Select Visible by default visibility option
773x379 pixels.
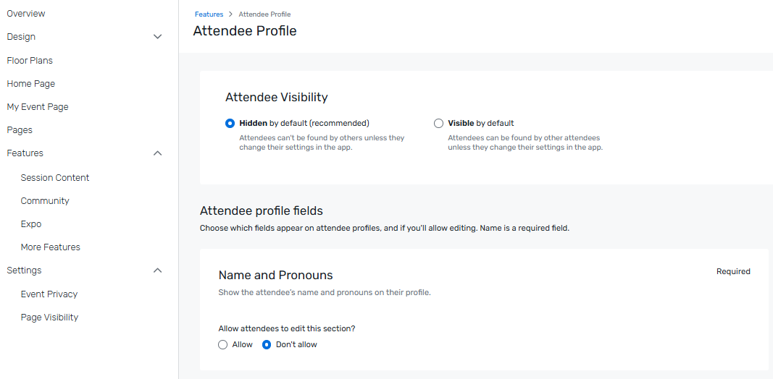point(438,123)
